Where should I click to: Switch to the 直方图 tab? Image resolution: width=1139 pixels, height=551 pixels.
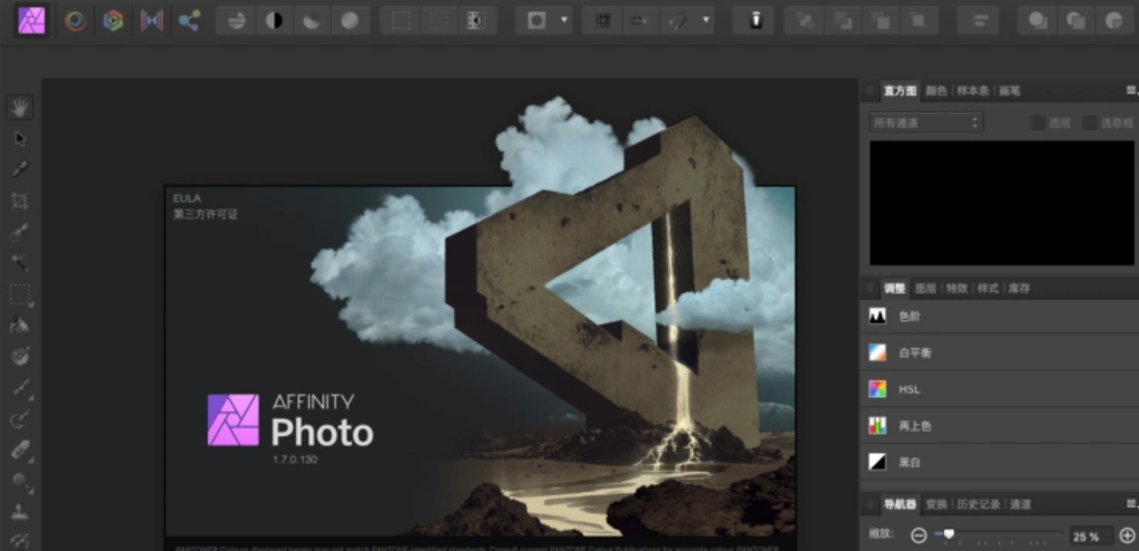click(x=900, y=90)
